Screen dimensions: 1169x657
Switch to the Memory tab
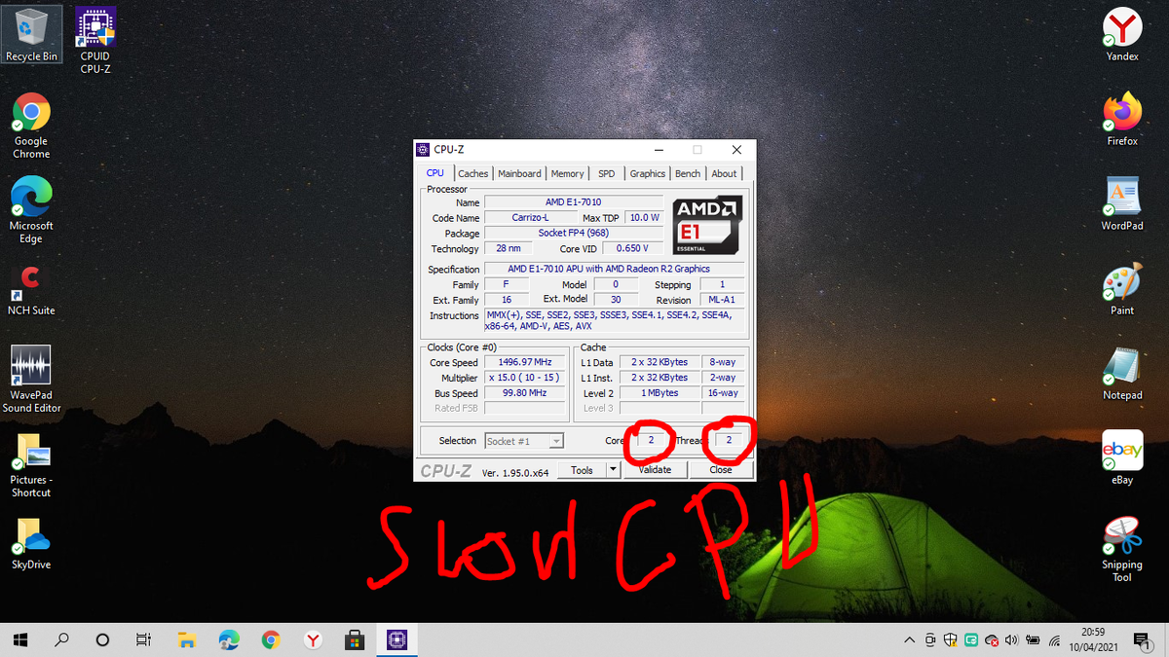pyautogui.click(x=567, y=173)
